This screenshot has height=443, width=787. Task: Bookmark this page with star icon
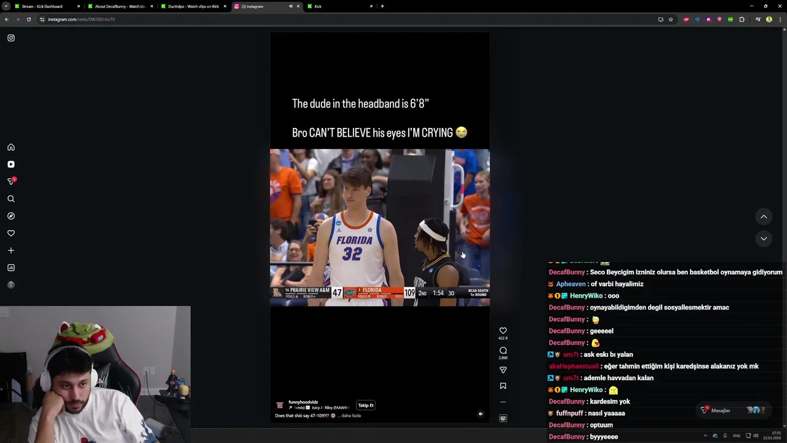[x=671, y=19]
